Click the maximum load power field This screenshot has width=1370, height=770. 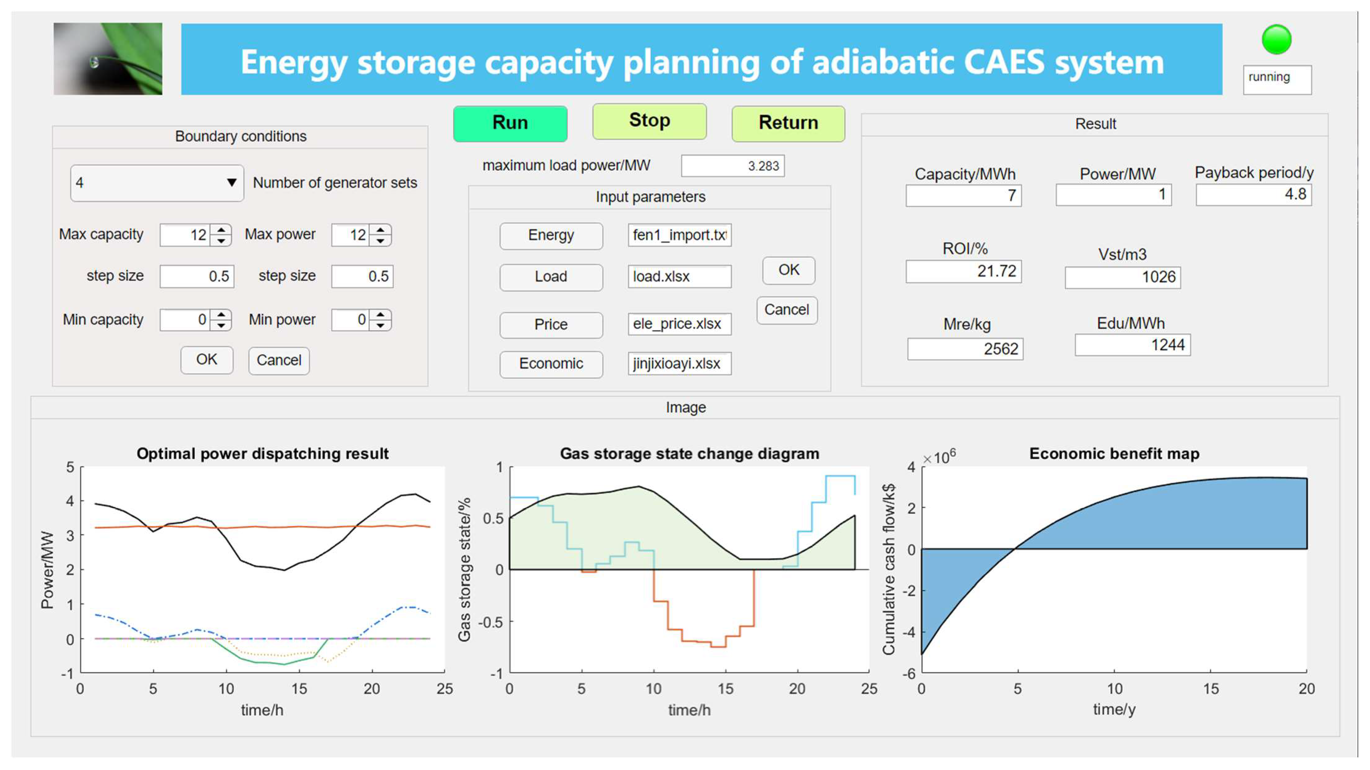(x=732, y=166)
